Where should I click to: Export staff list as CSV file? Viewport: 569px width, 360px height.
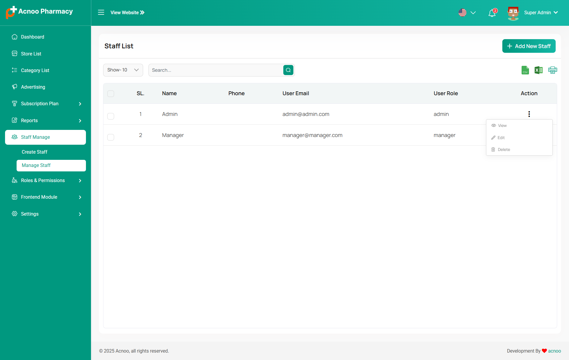tap(525, 70)
